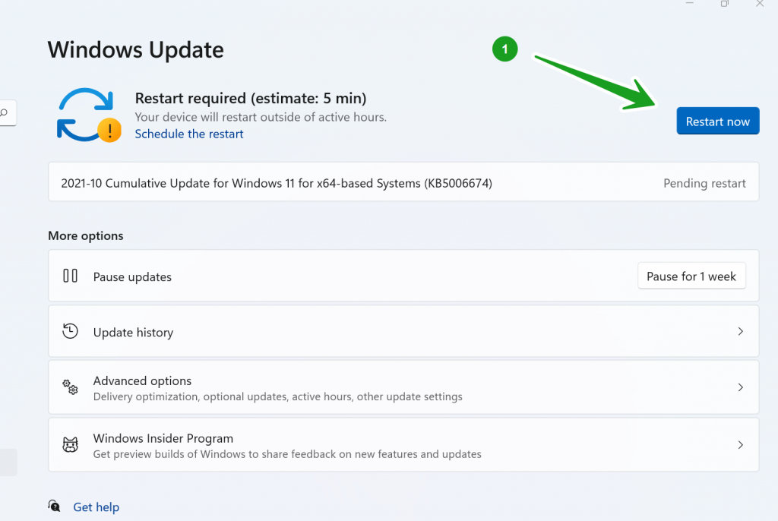
Task: Click the Update history clock icon
Action: 69,331
